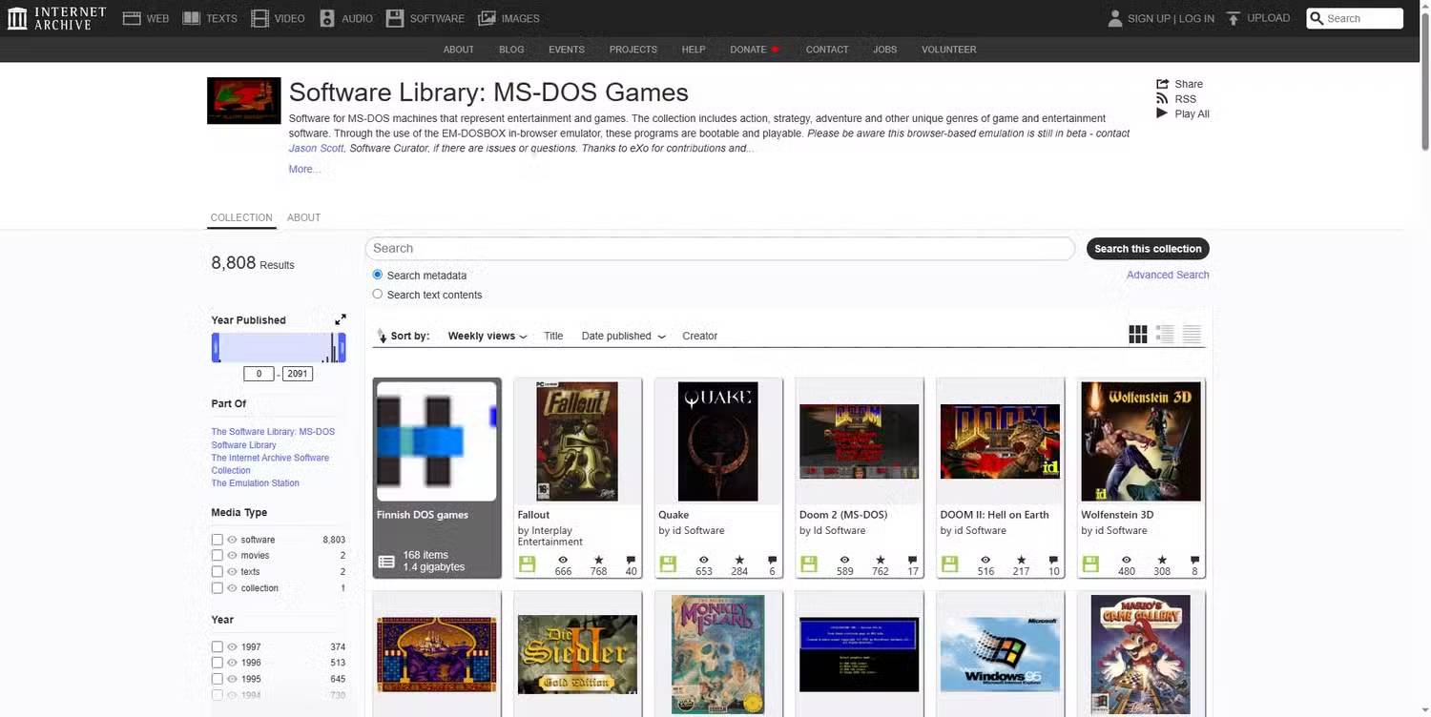Click the Play All triangle icon
1431x717 pixels.
click(x=1162, y=113)
